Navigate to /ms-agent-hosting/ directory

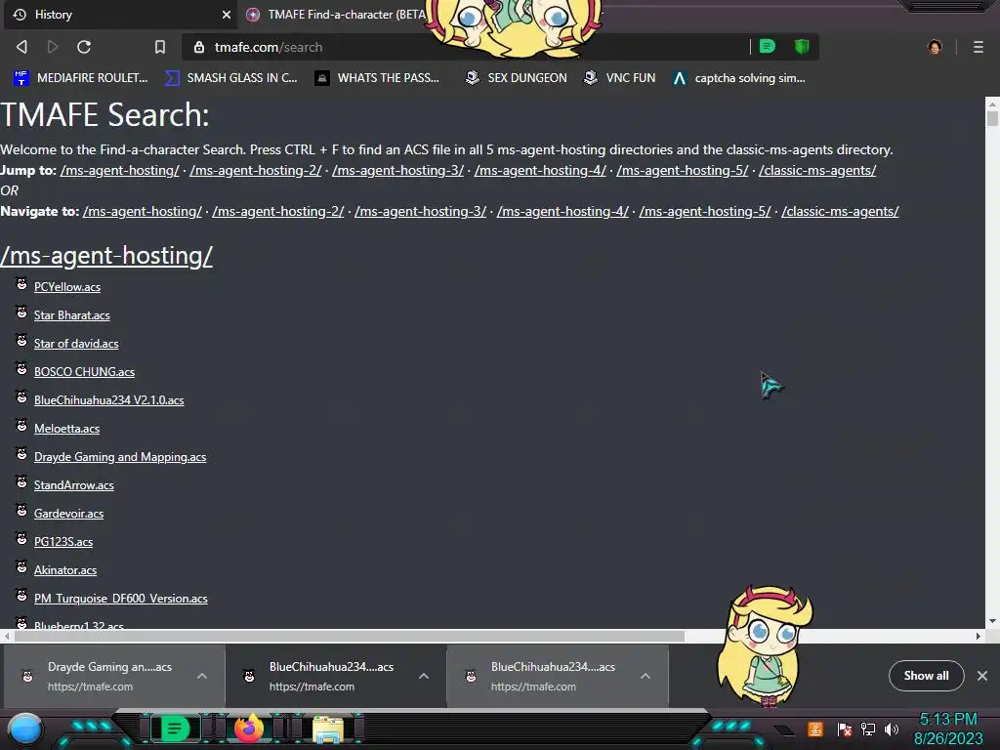(143, 211)
